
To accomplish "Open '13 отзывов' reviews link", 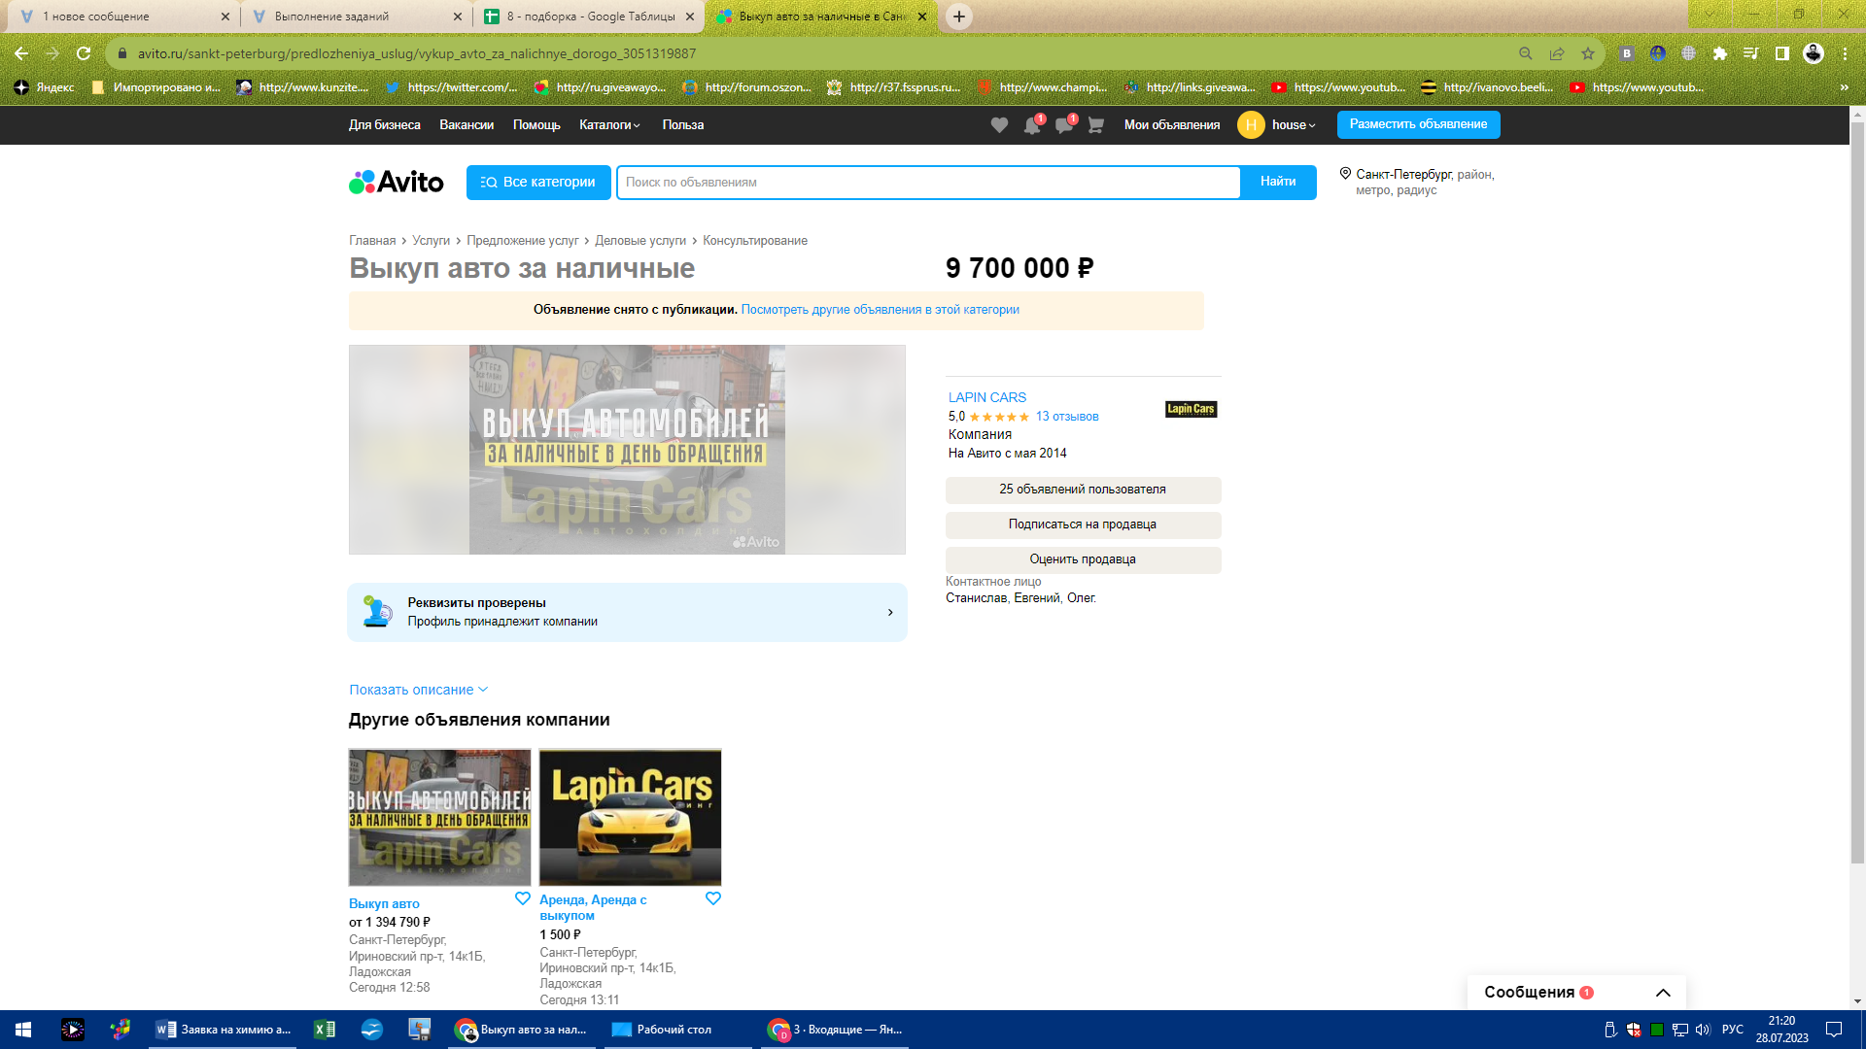I will [1067, 417].
